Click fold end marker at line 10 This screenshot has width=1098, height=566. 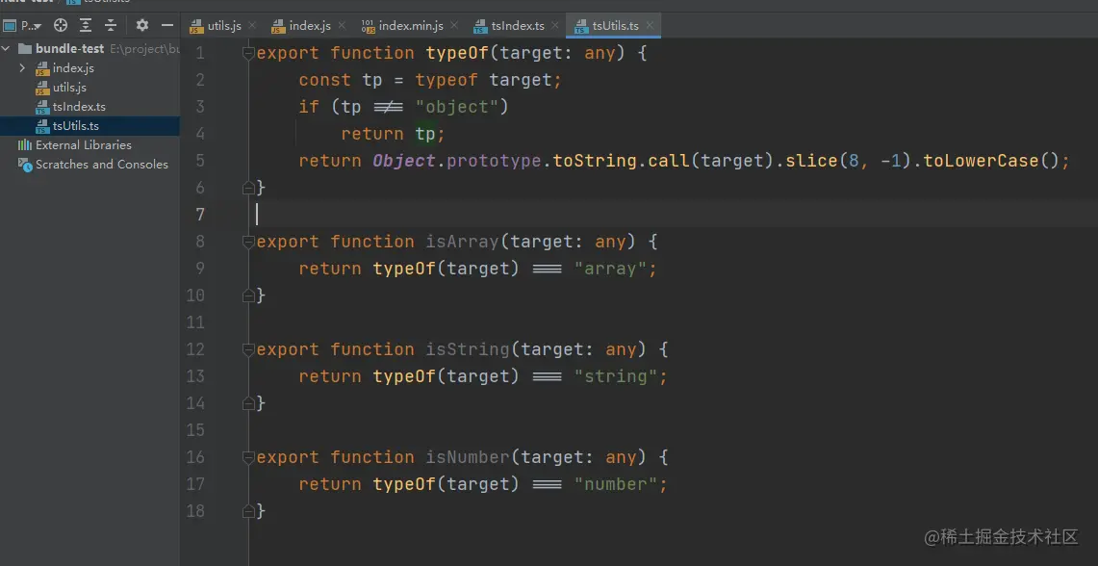248,296
